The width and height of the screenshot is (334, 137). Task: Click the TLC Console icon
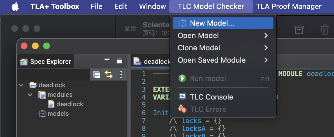tap(182, 97)
